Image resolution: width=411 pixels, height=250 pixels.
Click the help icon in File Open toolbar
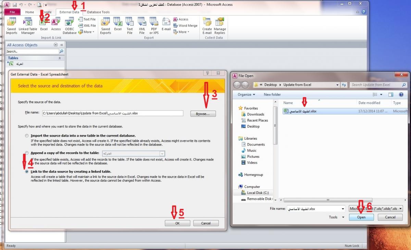pyautogui.click(x=401, y=95)
